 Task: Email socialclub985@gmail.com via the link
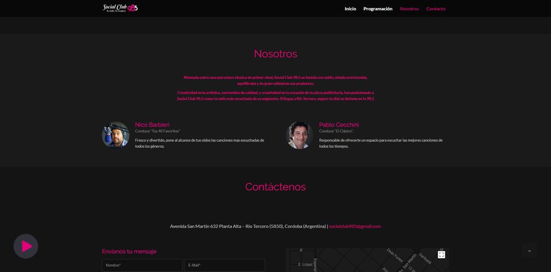[355, 226]
